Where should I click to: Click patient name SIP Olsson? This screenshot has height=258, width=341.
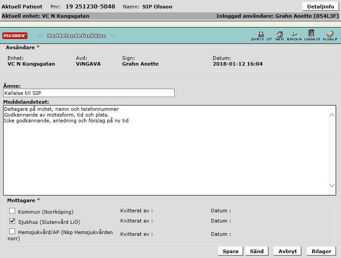click(x=157, y=7)
